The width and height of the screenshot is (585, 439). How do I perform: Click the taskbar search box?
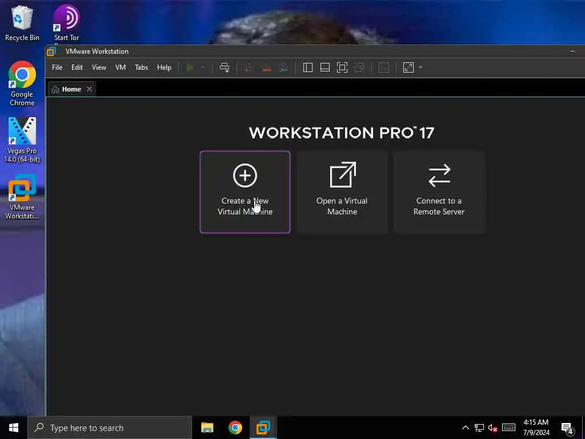tap(110, 428)
